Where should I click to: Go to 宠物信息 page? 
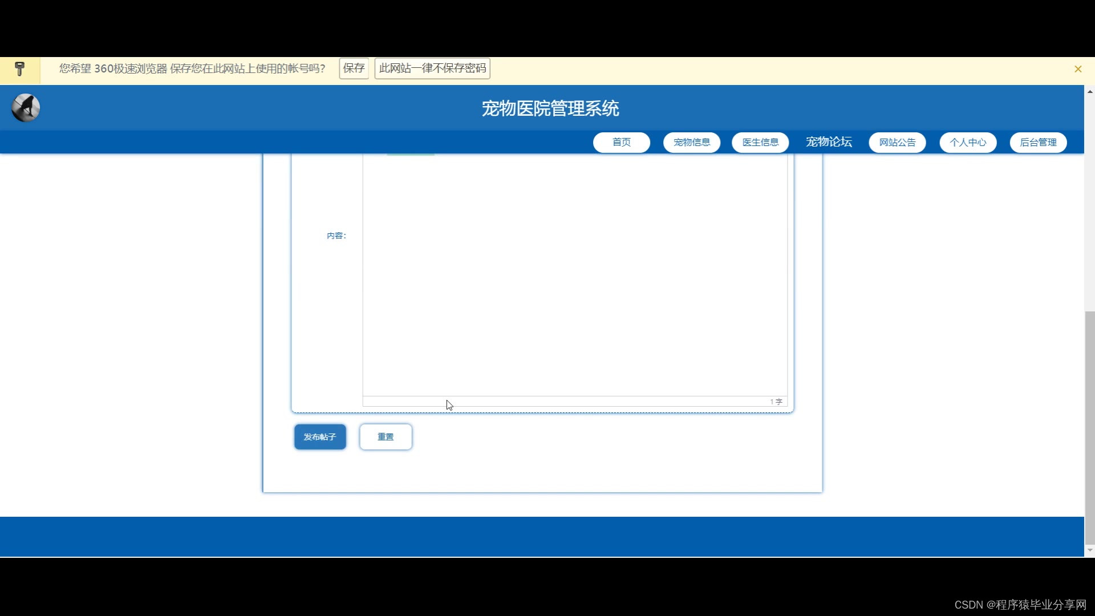pyautogui.click(x=691, y=142)
